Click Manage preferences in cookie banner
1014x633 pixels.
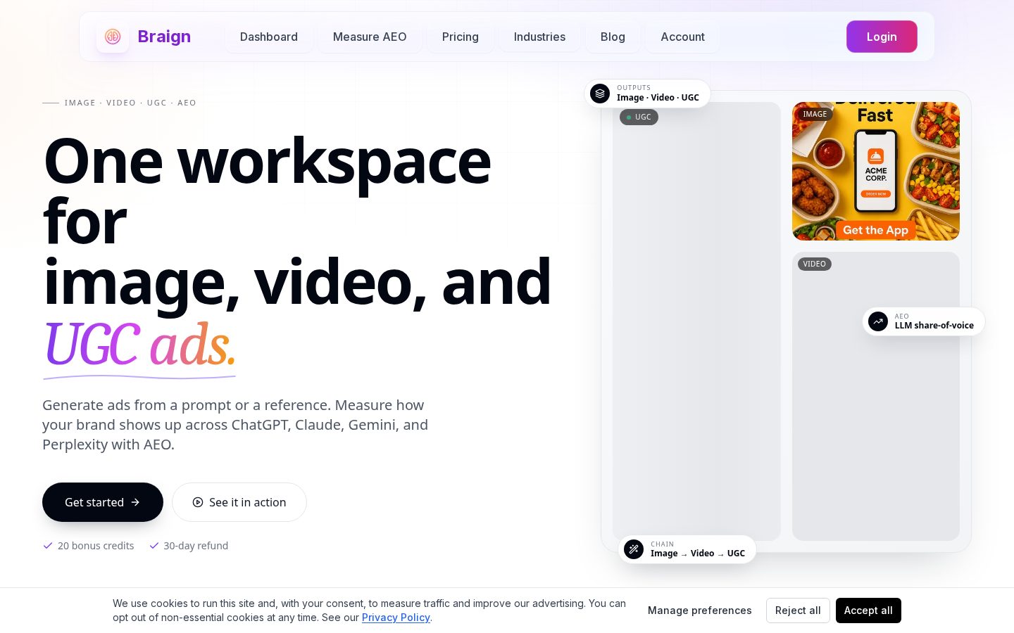coord(700,610)
